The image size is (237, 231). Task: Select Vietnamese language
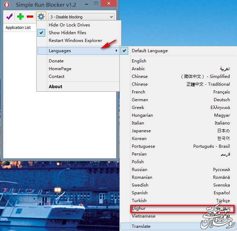pos(178,216)
